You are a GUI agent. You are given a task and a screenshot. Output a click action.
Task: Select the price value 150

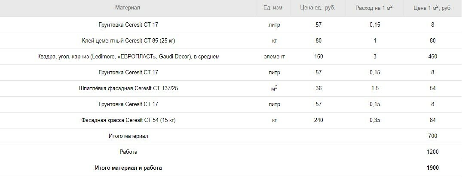318,57
